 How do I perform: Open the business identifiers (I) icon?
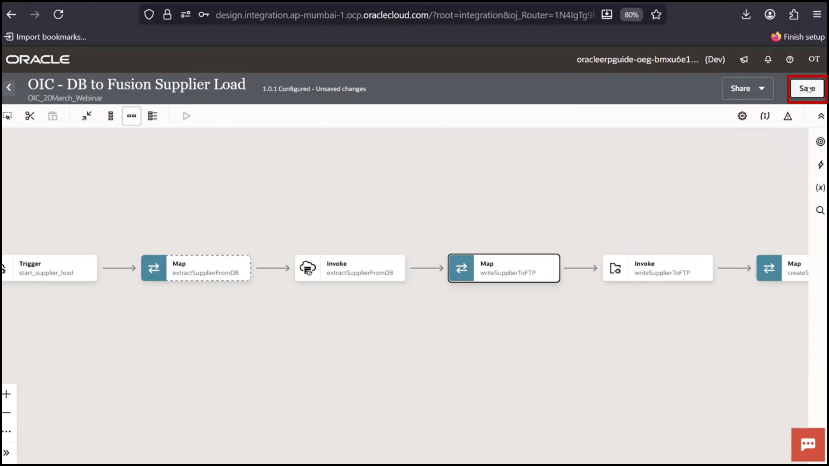(765, 116)
